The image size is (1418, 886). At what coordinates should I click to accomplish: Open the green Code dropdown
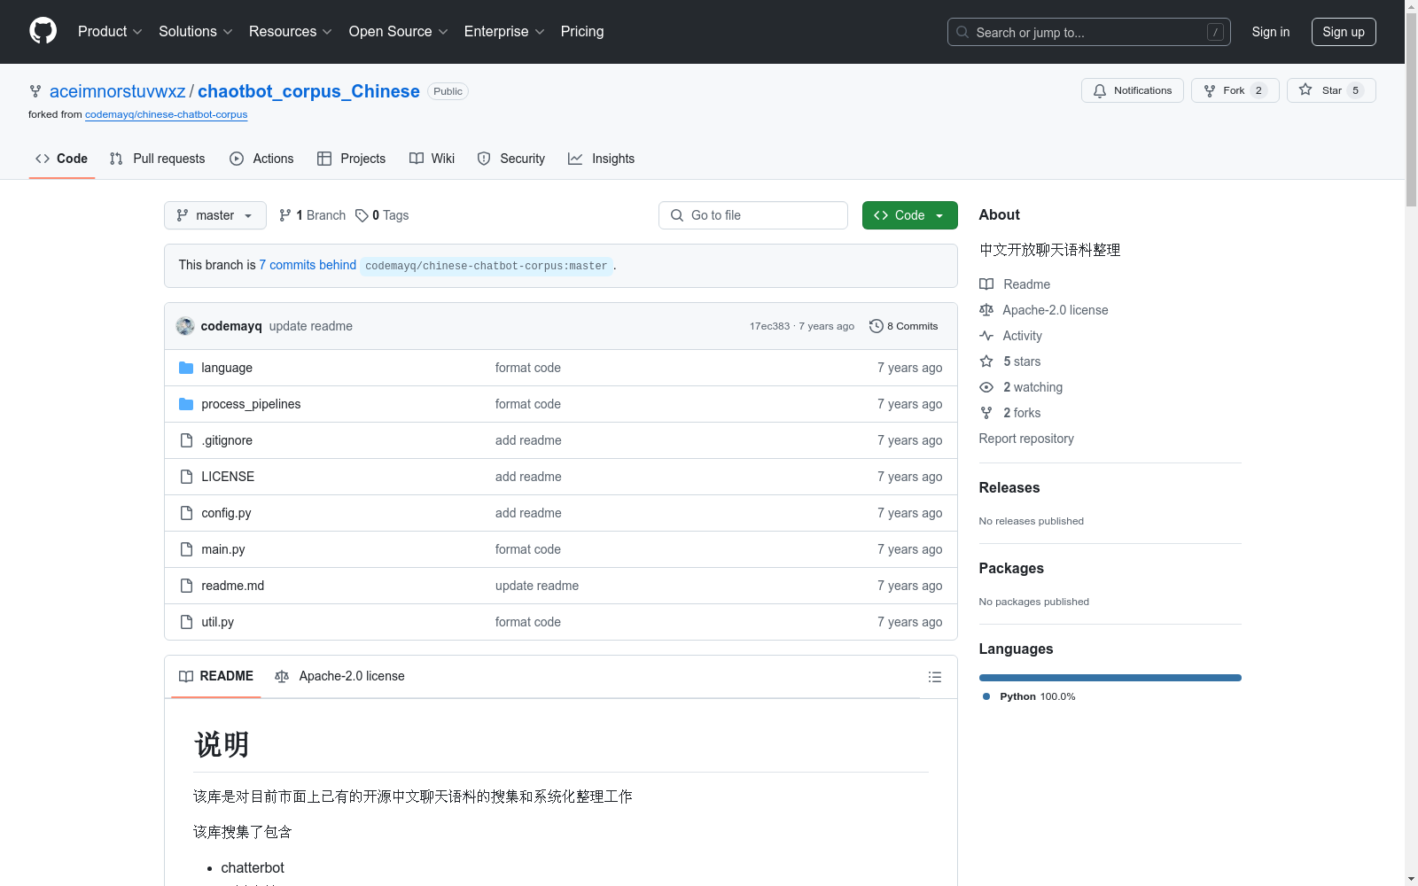point(910,215)
